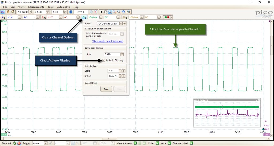Select the hand pan tool
Screen dimensions: 274x146
pos(105,12)
